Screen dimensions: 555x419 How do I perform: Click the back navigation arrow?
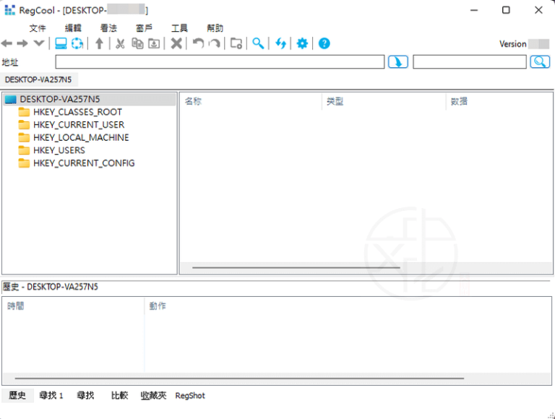[7, 44]
